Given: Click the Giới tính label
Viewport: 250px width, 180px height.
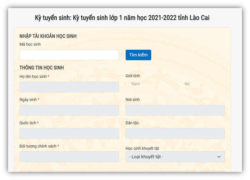Looking at the screenshot, I should (133, 76).
